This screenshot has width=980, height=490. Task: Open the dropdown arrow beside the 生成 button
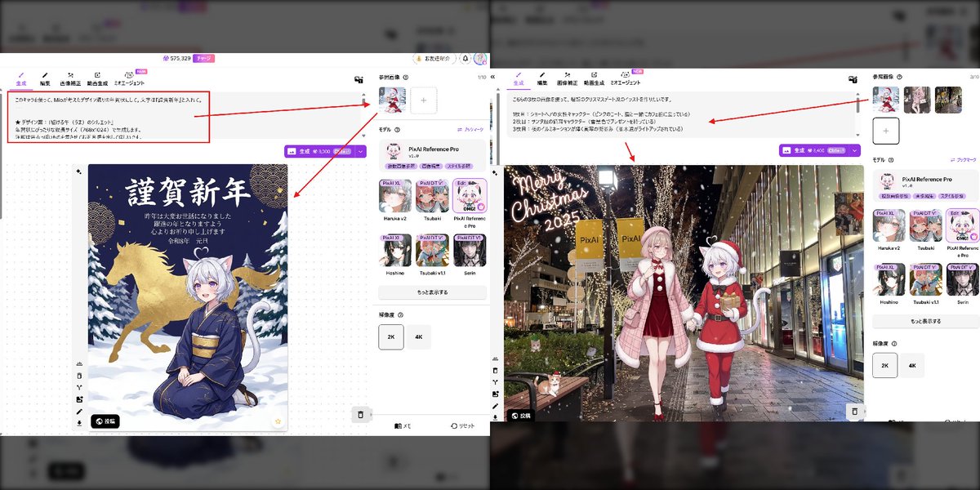(x=360, y=151)
